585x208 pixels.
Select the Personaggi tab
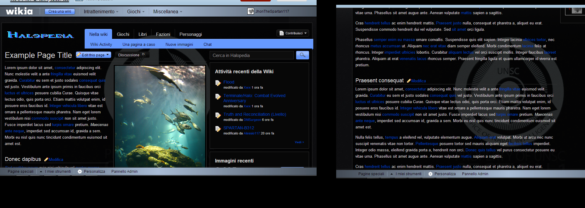pos(191,34)
